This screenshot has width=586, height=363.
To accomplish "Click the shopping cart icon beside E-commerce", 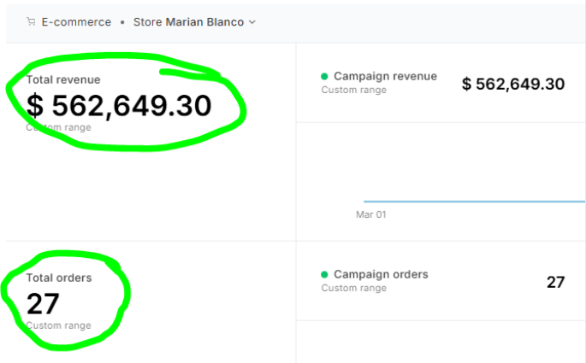I will [31, 22].
